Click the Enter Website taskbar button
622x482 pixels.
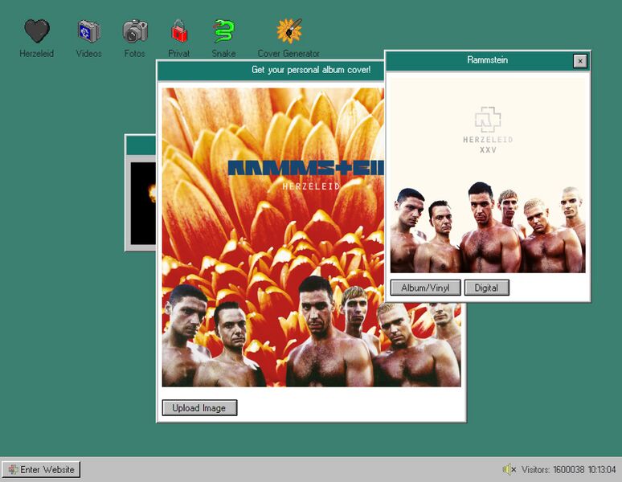[41, 469]
